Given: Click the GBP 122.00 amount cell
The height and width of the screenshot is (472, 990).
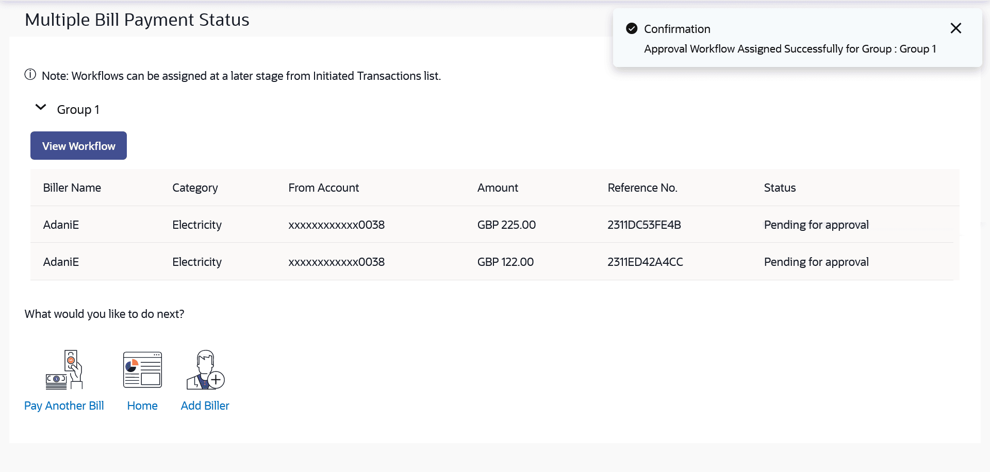Looking at the screenshot, I should tap(505, 262).
